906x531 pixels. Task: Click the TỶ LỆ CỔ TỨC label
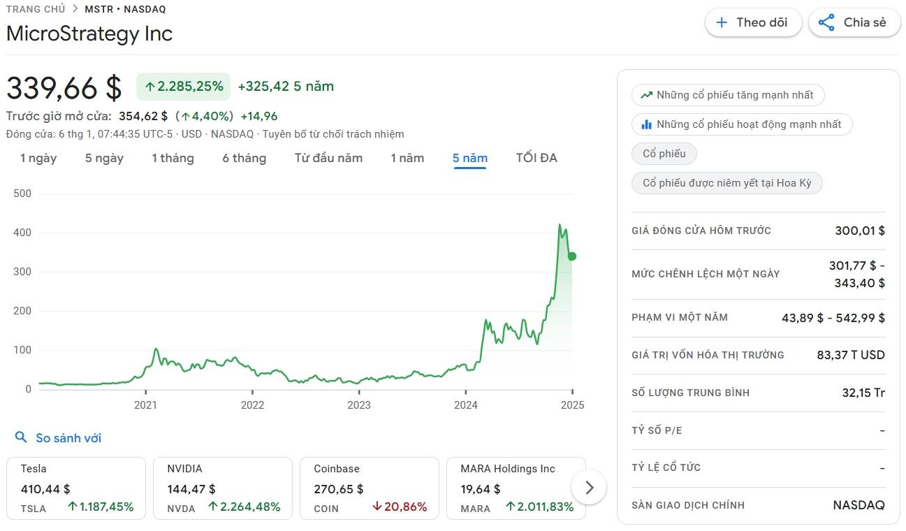click(666, 467)
